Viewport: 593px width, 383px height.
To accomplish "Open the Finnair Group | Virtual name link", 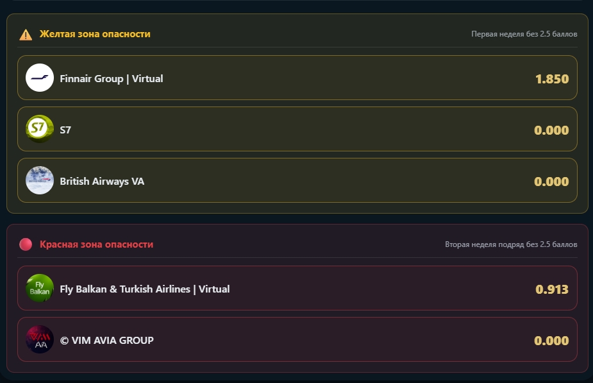I will pos(112,79).
